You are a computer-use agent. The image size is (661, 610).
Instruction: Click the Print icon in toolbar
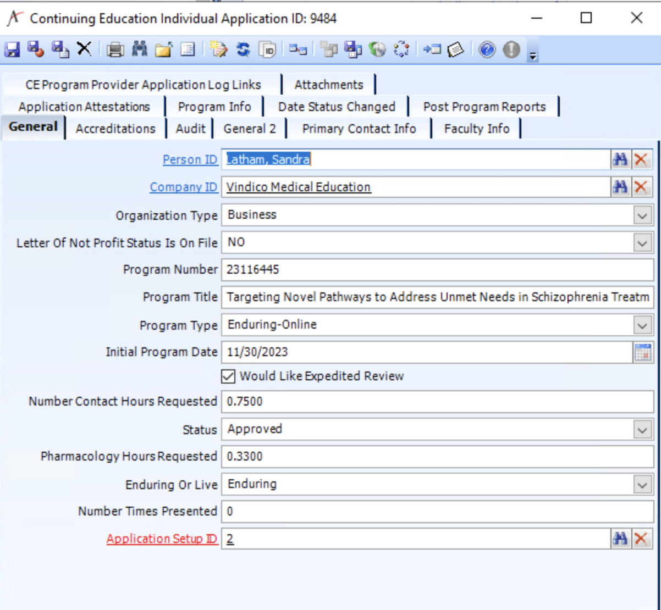coord(115,50)
